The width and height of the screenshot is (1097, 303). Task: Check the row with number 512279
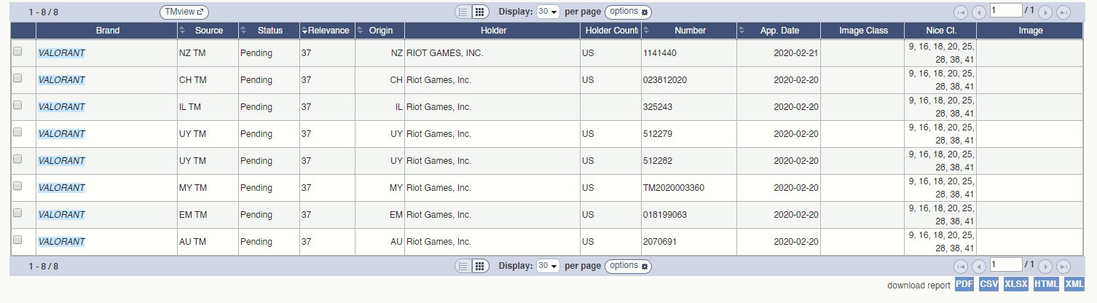17,132
